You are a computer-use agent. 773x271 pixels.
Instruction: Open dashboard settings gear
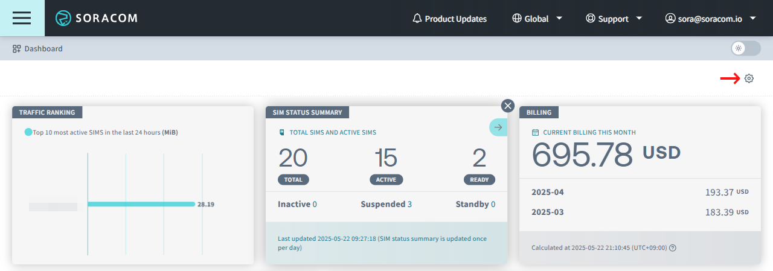click(749, 78)
